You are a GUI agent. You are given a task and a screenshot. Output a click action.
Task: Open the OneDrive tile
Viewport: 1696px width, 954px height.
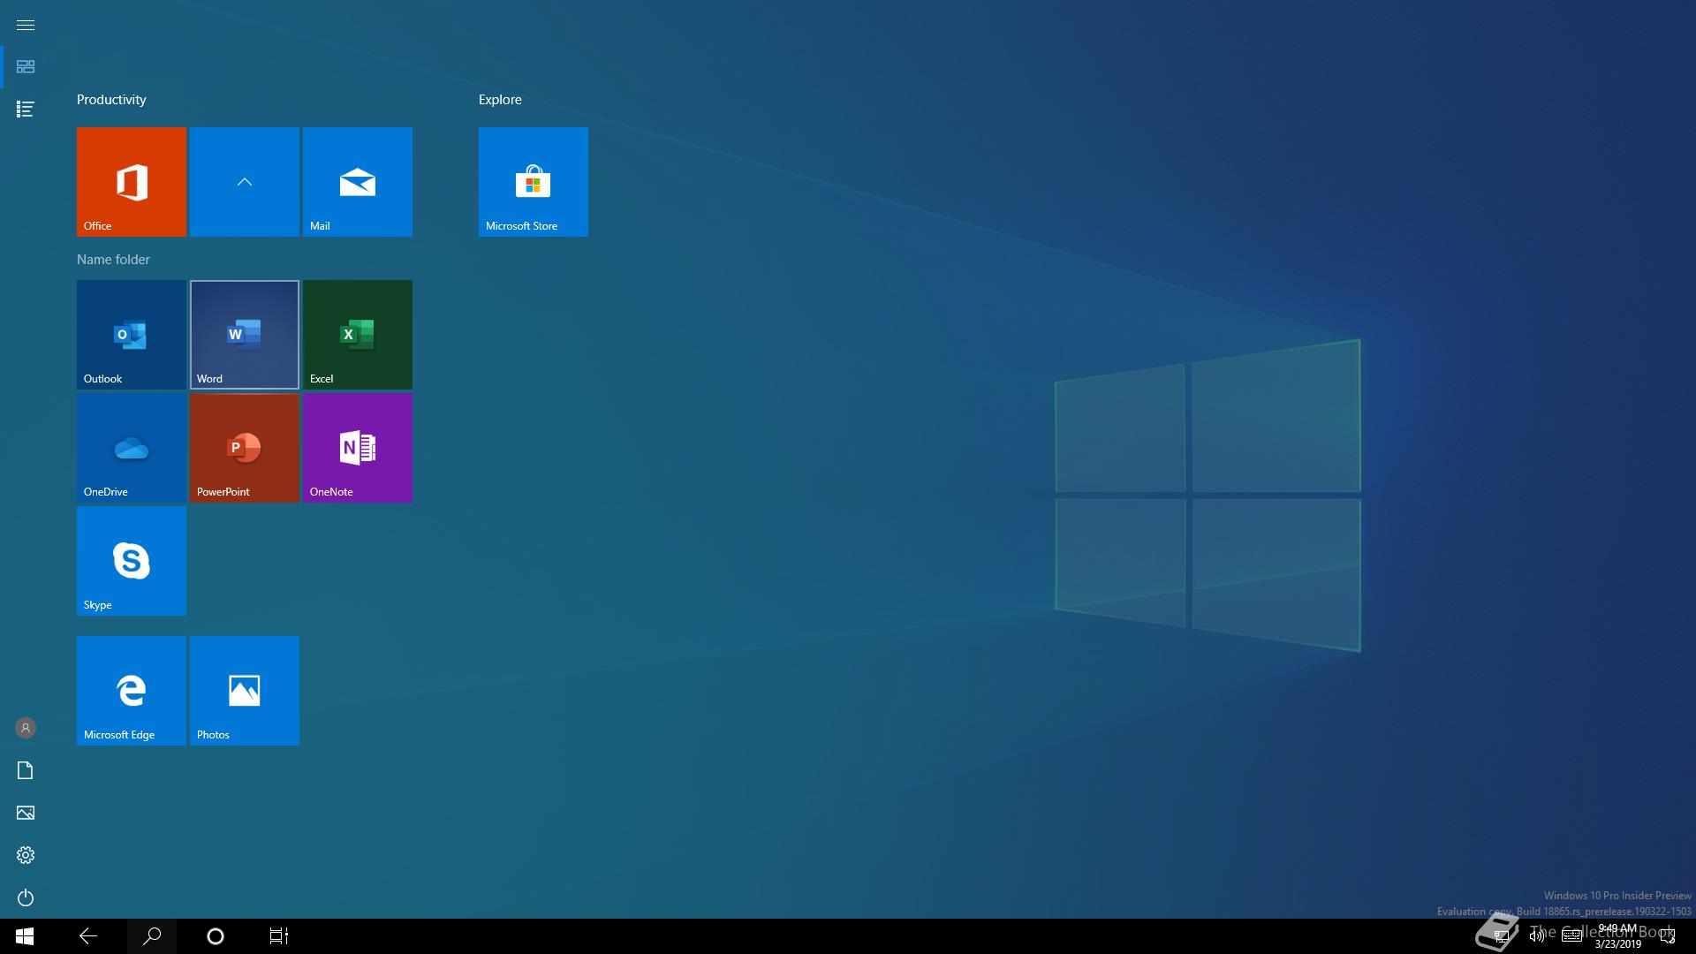tap(132, 448)
